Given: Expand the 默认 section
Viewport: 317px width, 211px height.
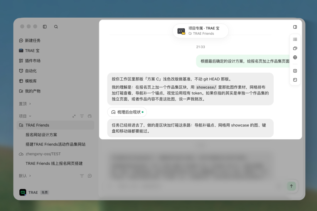Looking at the screenshot, I should click(25, 175).
